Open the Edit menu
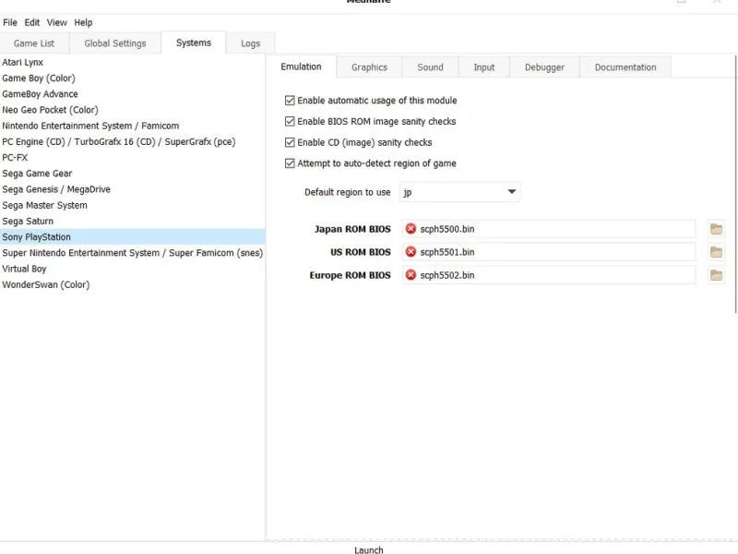The height and width of the screenshot is (554, 738). [32, 22]
